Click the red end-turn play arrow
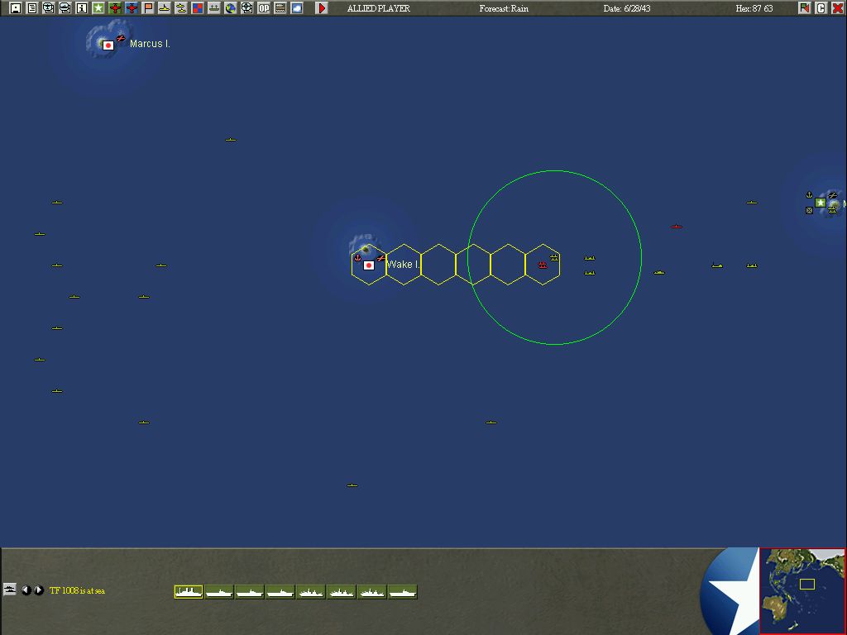 [x=322, y=8]
